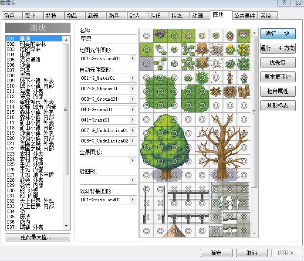Switch to the 队伍 tab
Screen dimensions: 304x261
(x=158, y=16)
